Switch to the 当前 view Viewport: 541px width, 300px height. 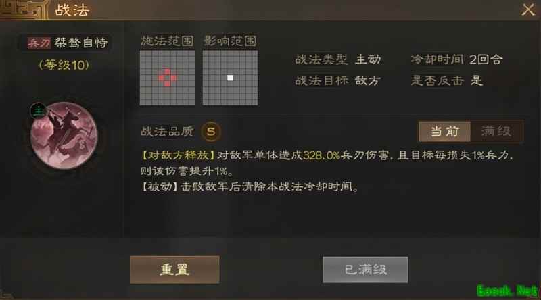point(444,131)
